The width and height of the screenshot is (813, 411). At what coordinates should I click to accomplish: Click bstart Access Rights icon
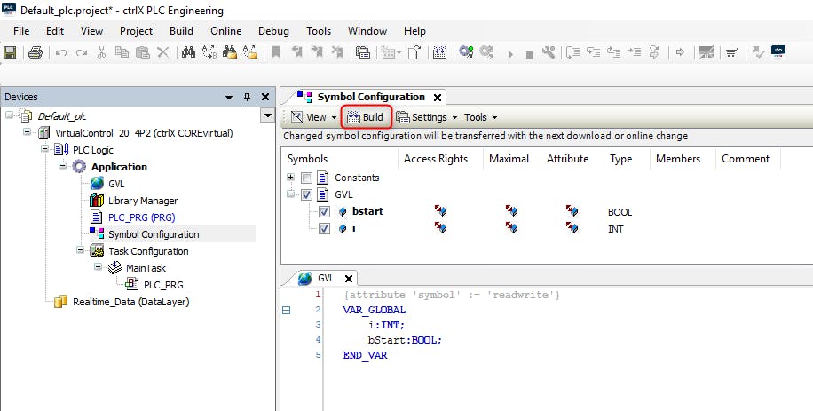point(441,211)
